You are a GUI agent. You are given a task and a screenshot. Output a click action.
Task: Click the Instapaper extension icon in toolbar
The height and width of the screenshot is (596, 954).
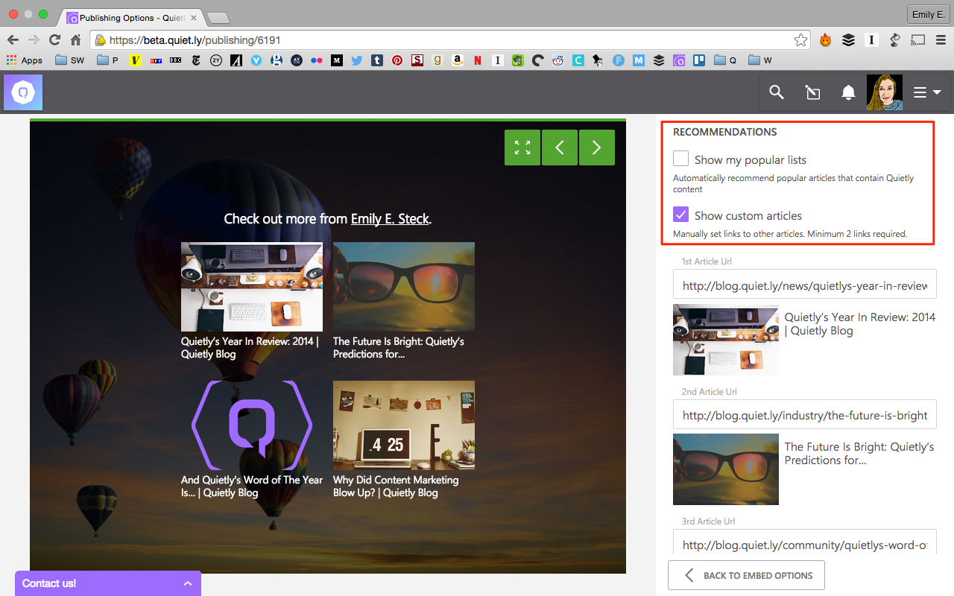click(x=871, y=40)
